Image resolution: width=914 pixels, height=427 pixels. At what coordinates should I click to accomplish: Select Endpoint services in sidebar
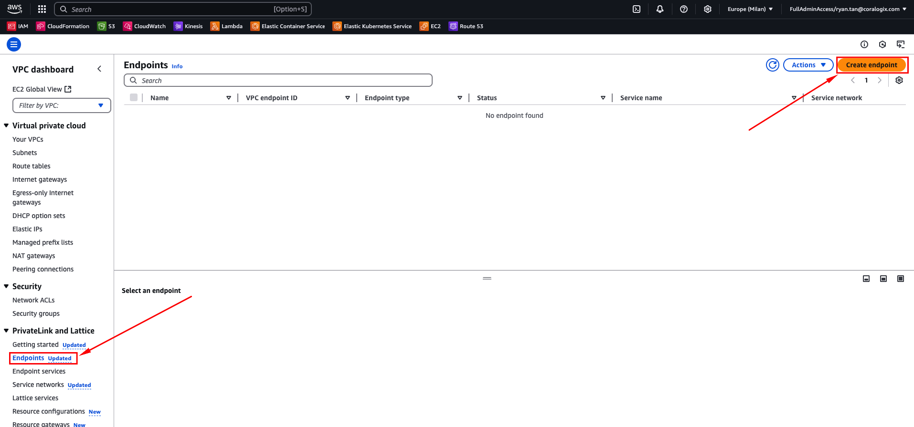pyautogui.click(x=39, y=371)
